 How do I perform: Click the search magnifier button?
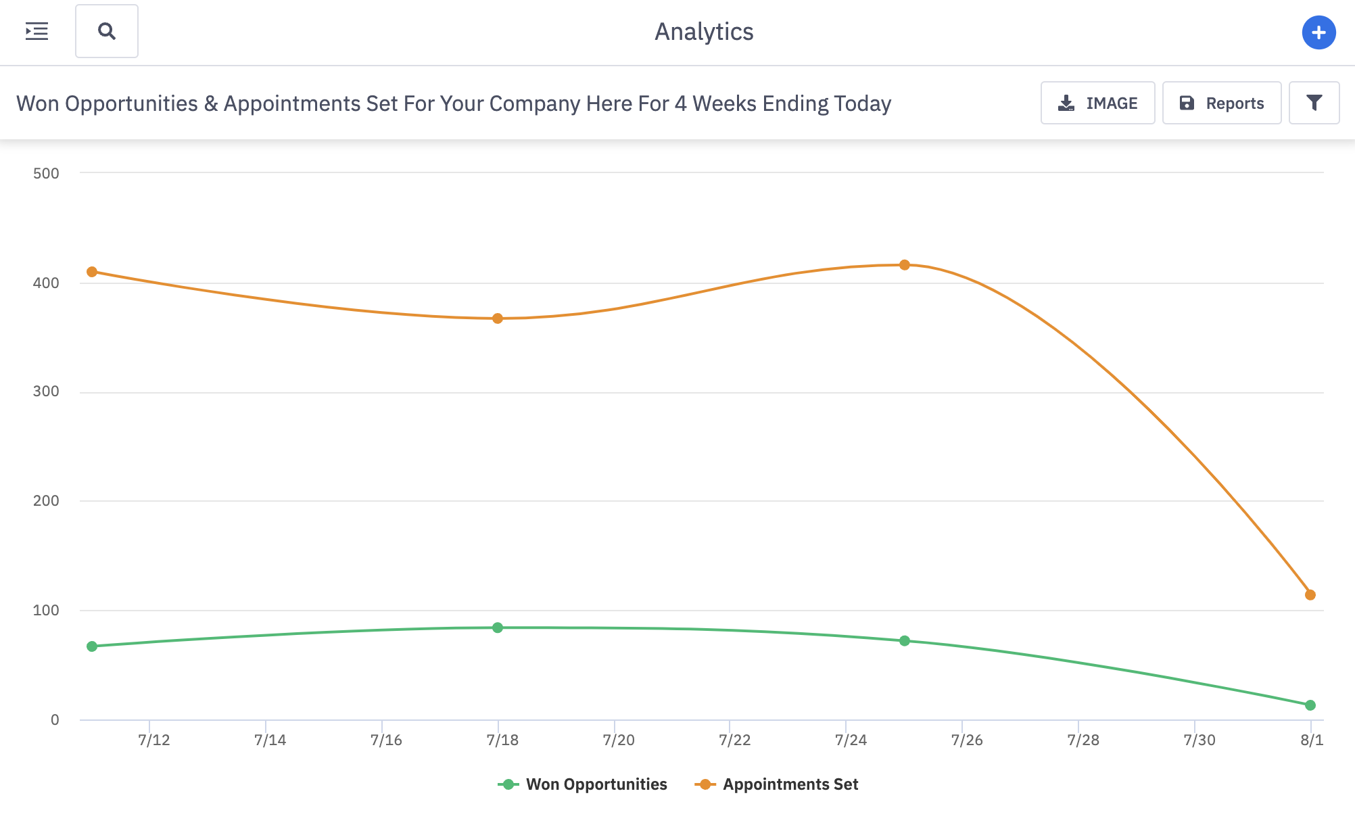coord(107,31)
